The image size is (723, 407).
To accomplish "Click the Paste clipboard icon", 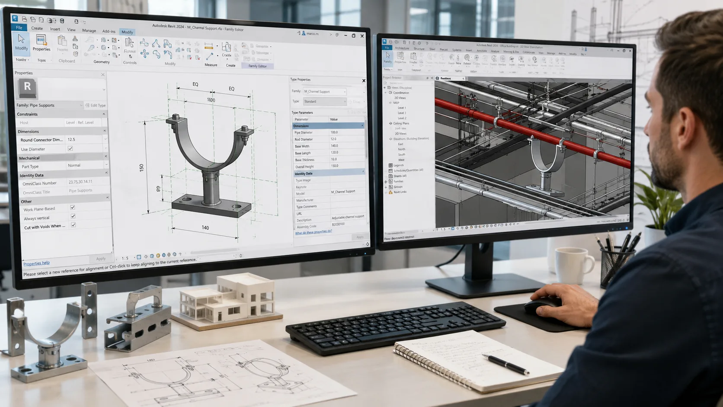I will [62, 41].
